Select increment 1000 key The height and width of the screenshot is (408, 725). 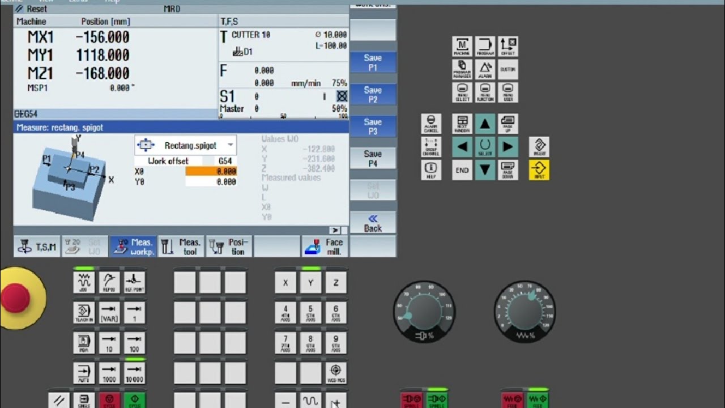pos(109,373)
